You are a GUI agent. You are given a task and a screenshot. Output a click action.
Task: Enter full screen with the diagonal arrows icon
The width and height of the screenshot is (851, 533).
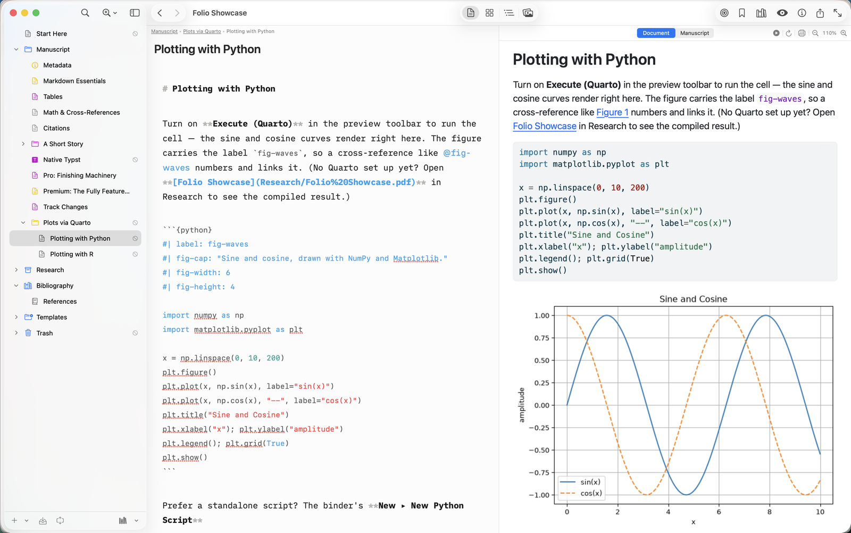838,13
